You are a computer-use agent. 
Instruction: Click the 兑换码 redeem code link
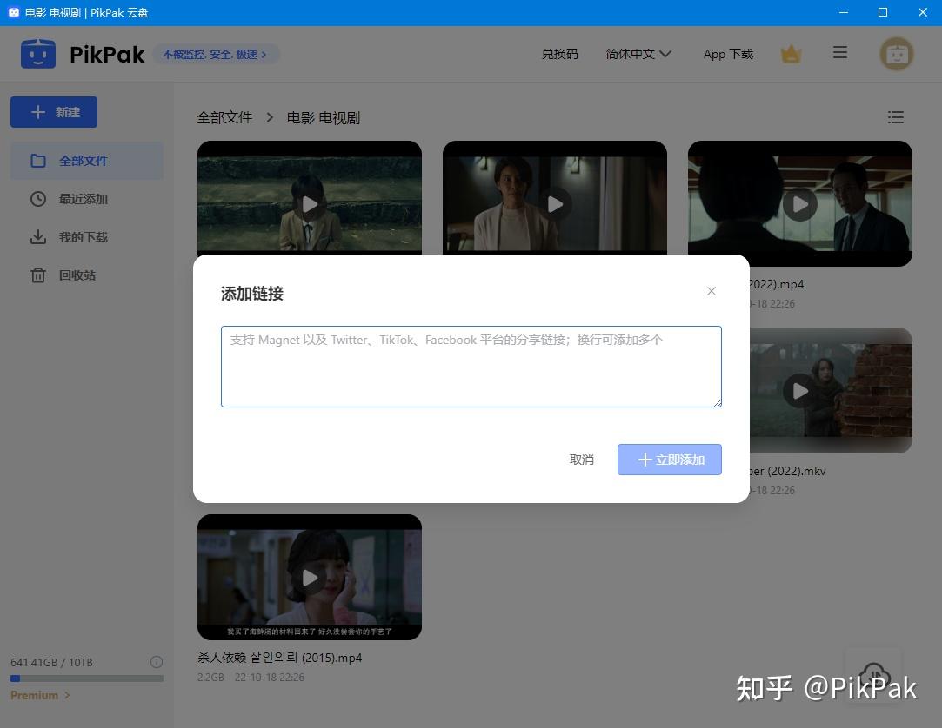click(559, 53)
